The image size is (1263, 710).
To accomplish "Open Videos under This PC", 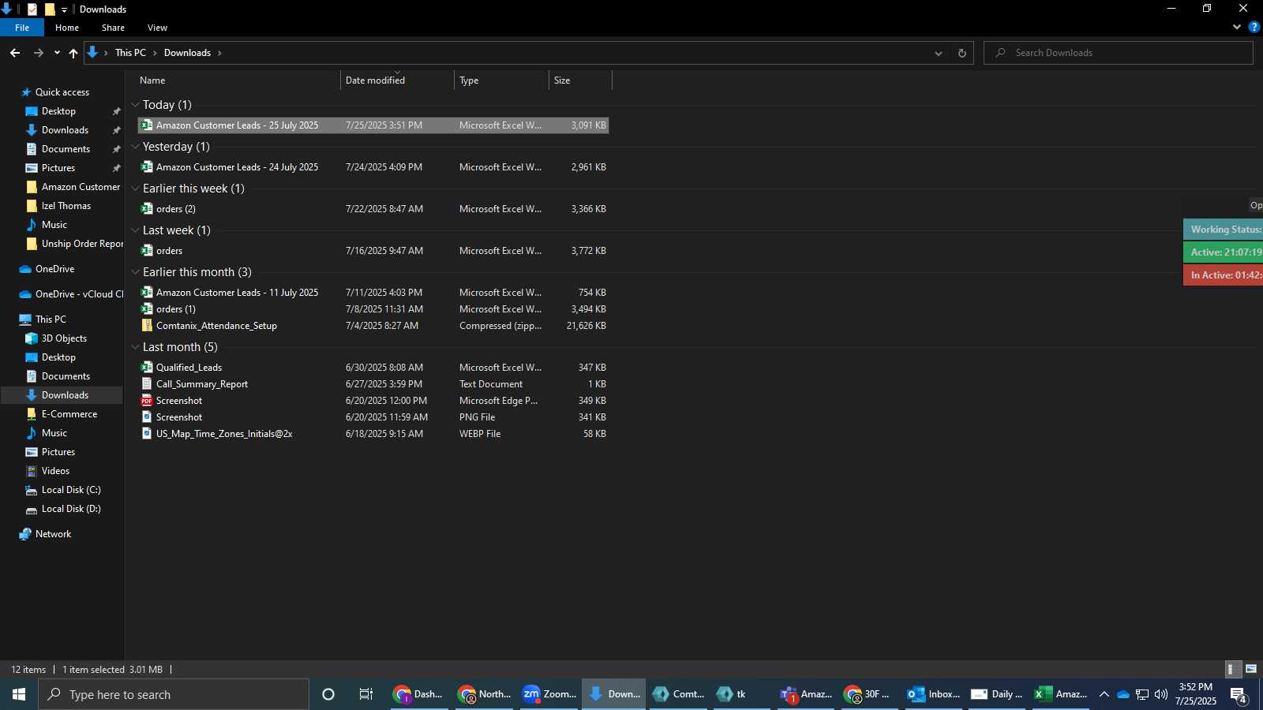I will 56,471.
